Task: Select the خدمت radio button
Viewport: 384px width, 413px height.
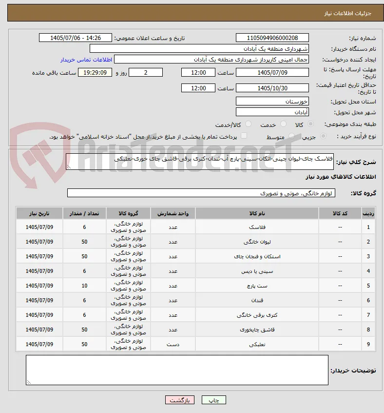Action: (283, 124)
